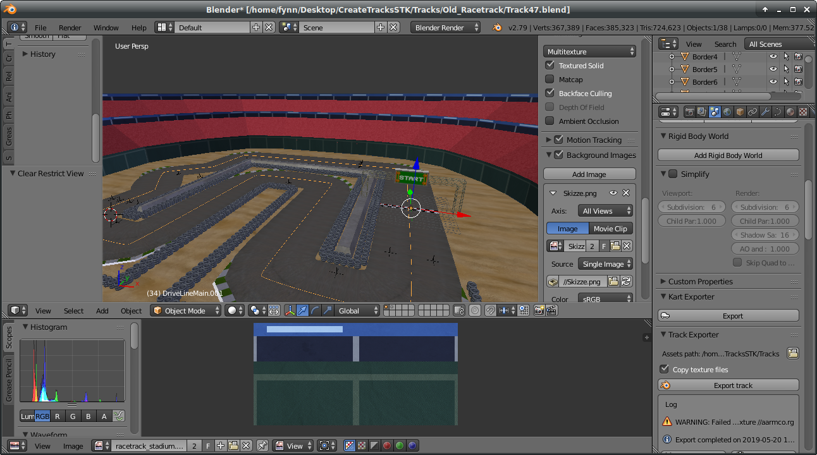Click the Add Rigid Body World button

(728, 155)
